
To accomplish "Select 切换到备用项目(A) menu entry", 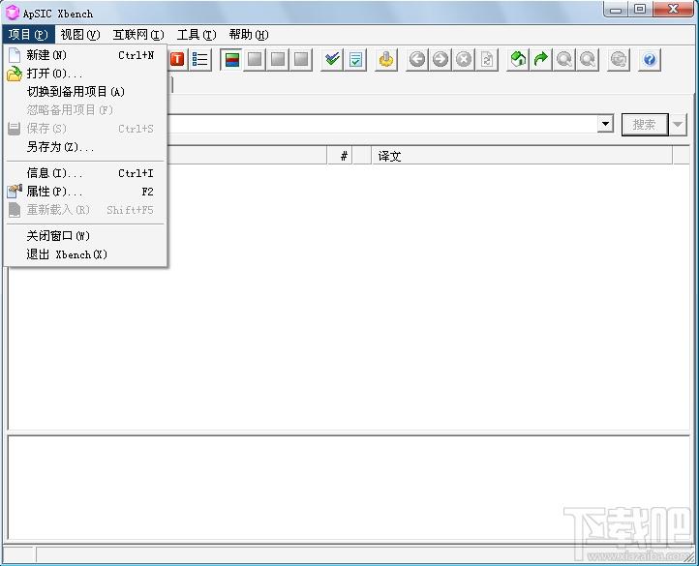I will click(x=85, y=92).
